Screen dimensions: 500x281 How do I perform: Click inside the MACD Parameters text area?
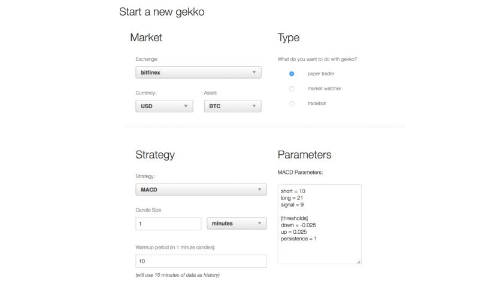pos(319,224)
